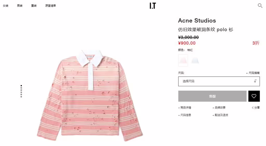266x146 pixels.
Task: Click the dropdown arrow in size selector
Action: [255, 81]
